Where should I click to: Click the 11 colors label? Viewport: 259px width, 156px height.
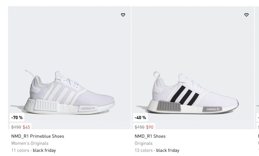[20, 150]
